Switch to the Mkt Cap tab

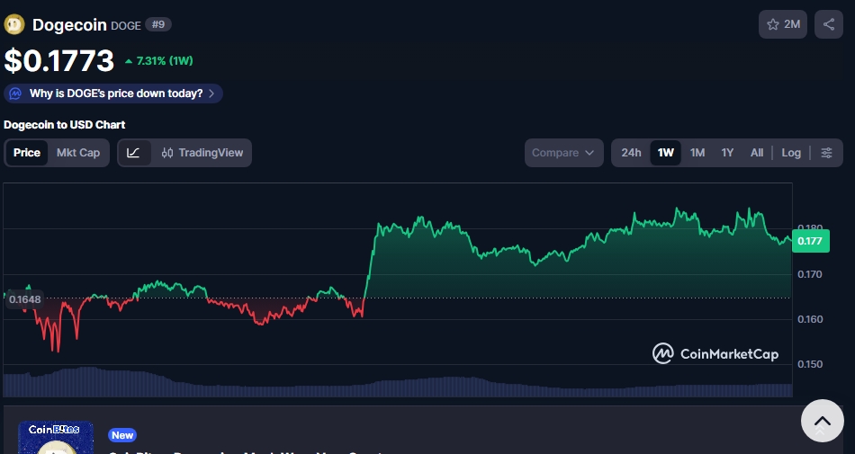78,153
